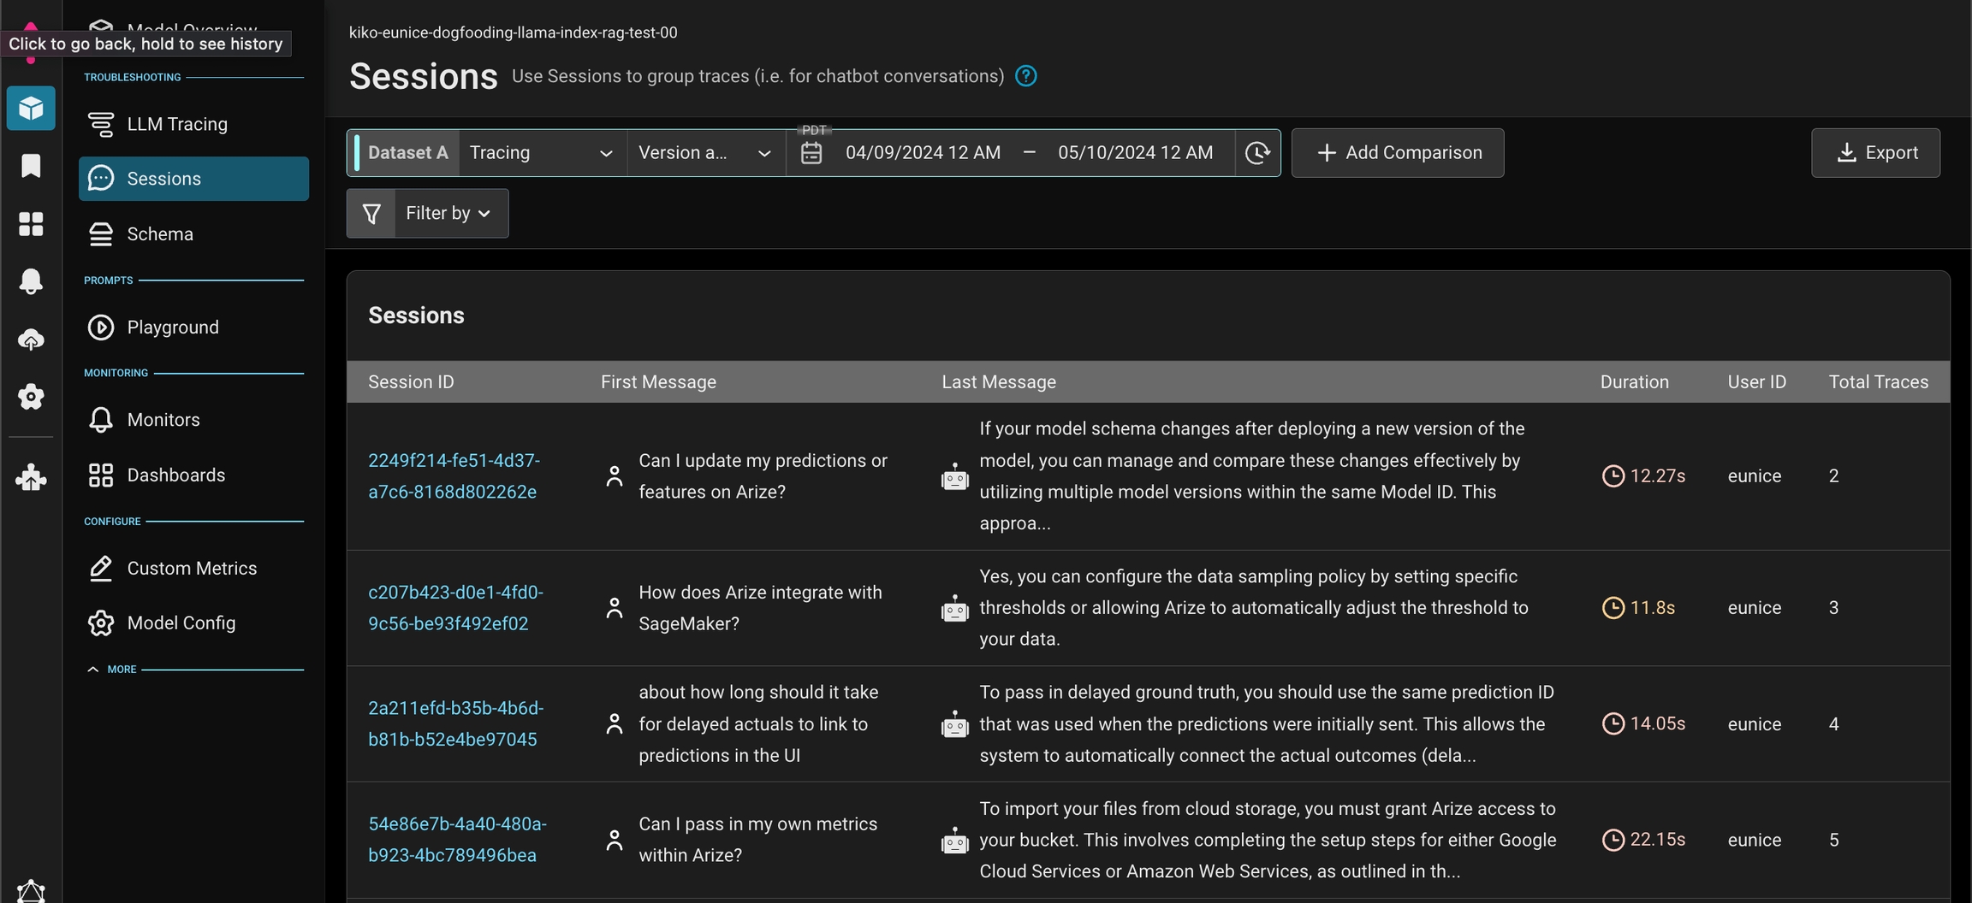Click the help question mark beside Sessions description
The image size is (1972, 903).
pyautogui.click(x=1025, y=76)
